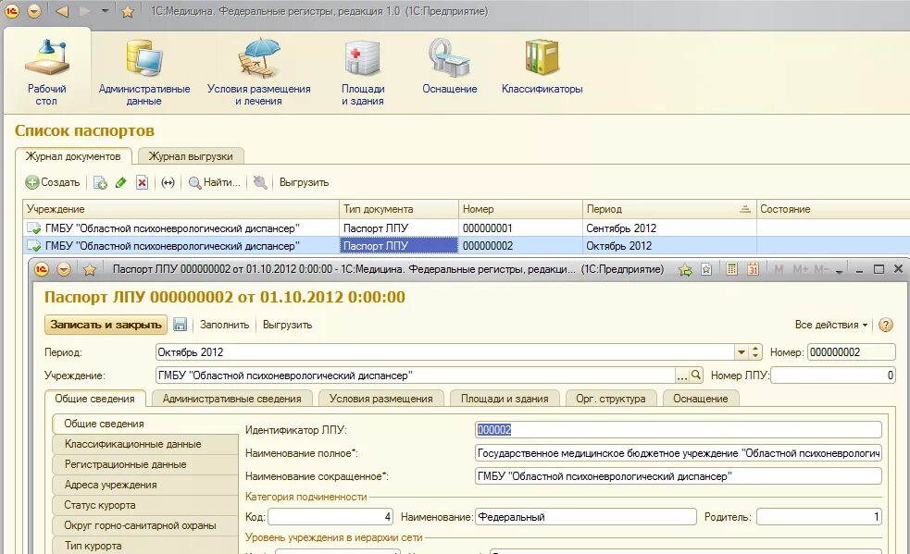Open navigation history dropdown arrow in main title bar
This screenshot has height=554, width=910.
click(x=105, y=11)
